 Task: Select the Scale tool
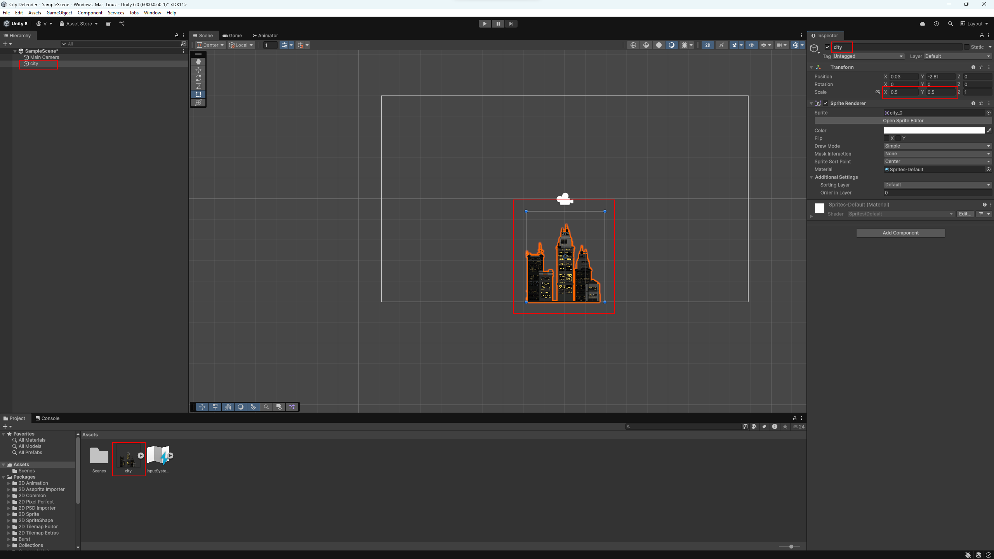[x=198, y=86]
